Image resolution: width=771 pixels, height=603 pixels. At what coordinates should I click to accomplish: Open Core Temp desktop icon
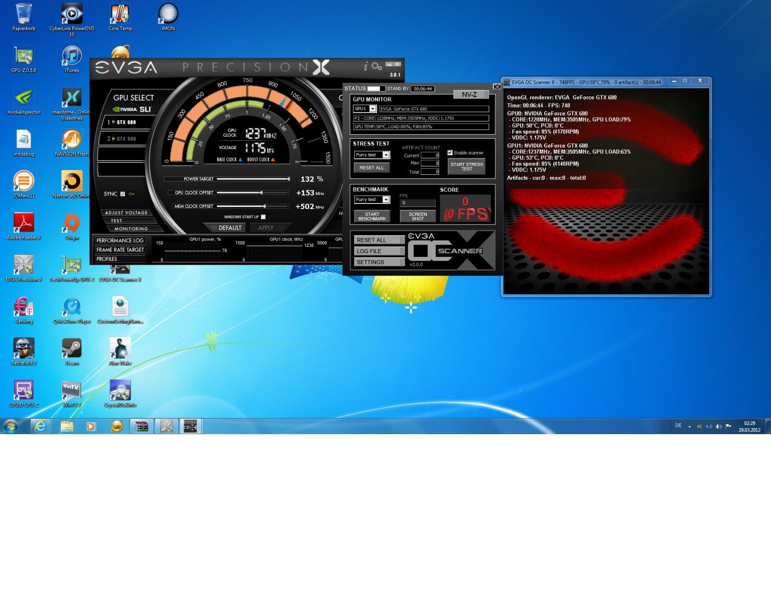coord(120,18)
